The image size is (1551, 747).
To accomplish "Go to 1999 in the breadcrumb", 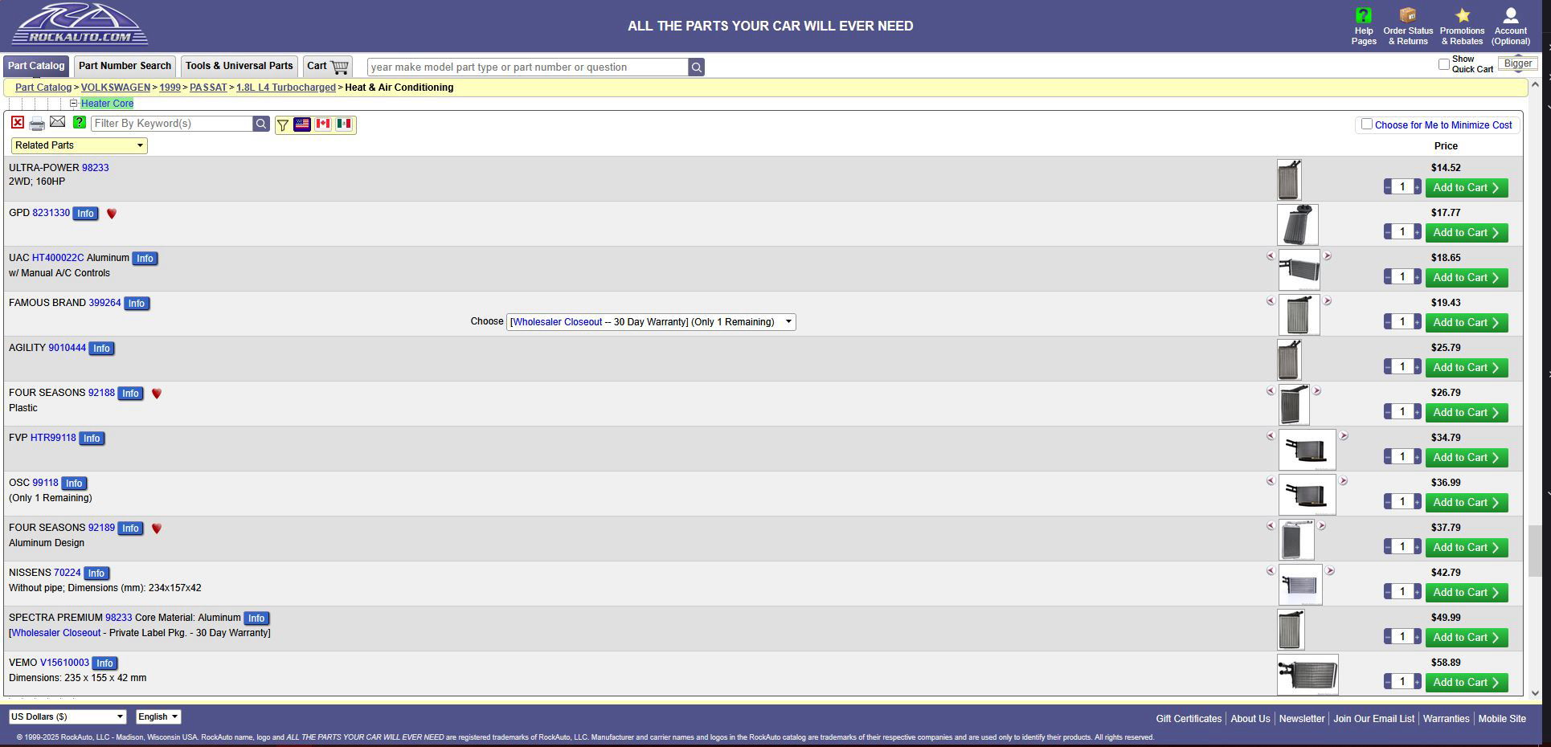I will point(170,88).
